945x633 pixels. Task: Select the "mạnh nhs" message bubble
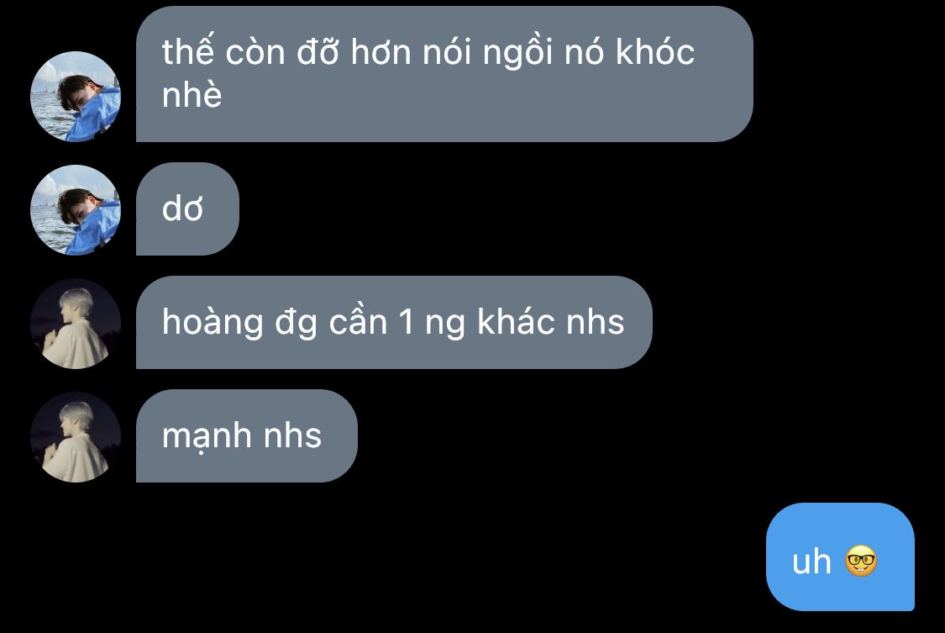pyautogui.click(x=246, y=435)
